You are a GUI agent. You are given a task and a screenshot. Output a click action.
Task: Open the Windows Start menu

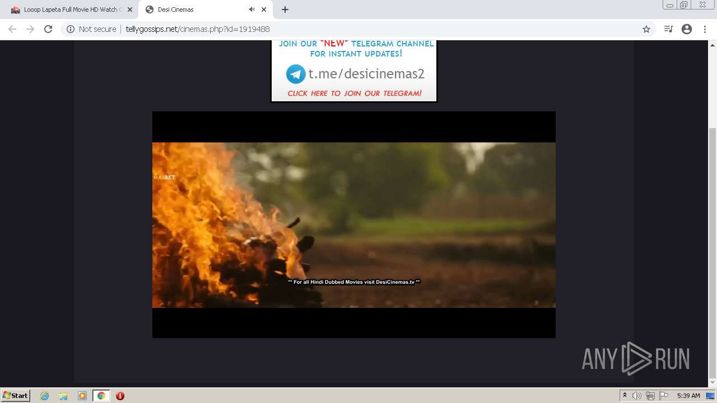15,395
